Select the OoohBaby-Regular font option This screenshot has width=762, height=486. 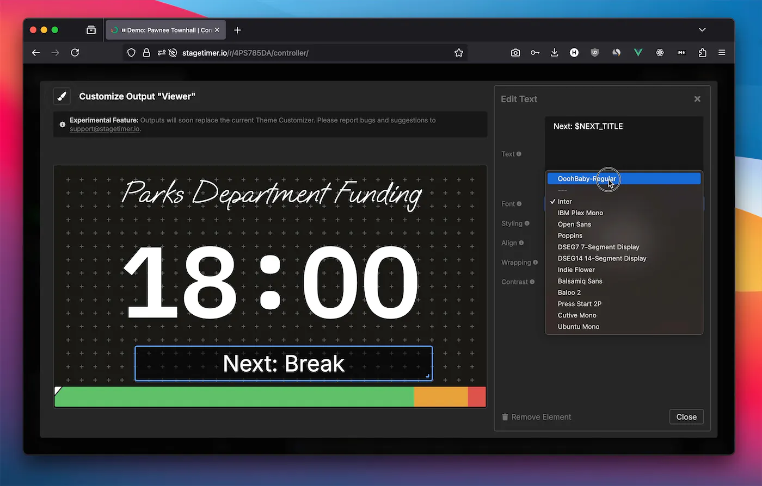587,178
